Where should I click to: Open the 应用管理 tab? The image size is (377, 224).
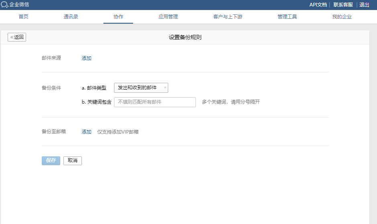point(168,17)
